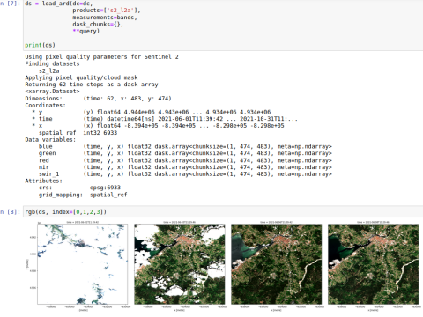Select the second plot with white cloud patches
The image size is (423, 317).
pos(180,264)
